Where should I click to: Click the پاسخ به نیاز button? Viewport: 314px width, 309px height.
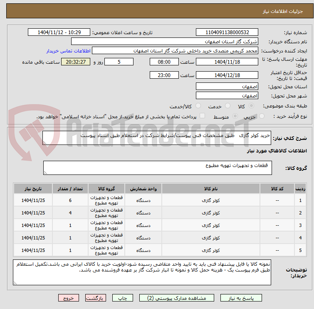tap(241, 298)
